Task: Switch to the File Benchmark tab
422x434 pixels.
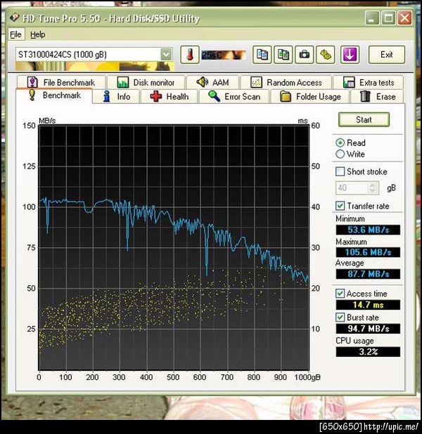Action: [x=61, y=82]
